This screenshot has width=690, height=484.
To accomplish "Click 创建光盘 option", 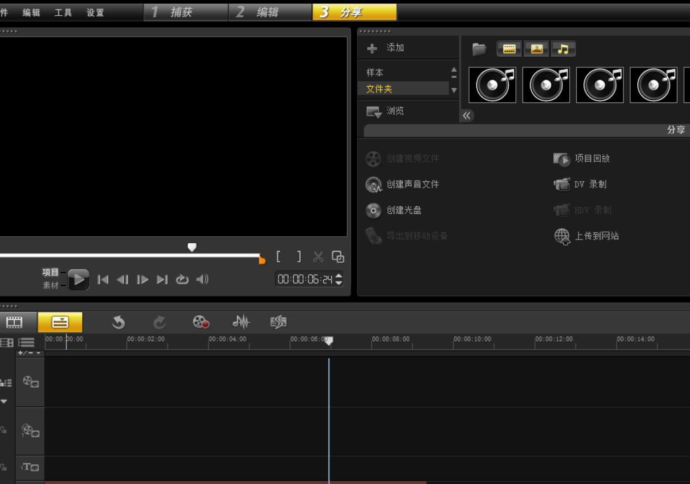I will click(393, 210).
